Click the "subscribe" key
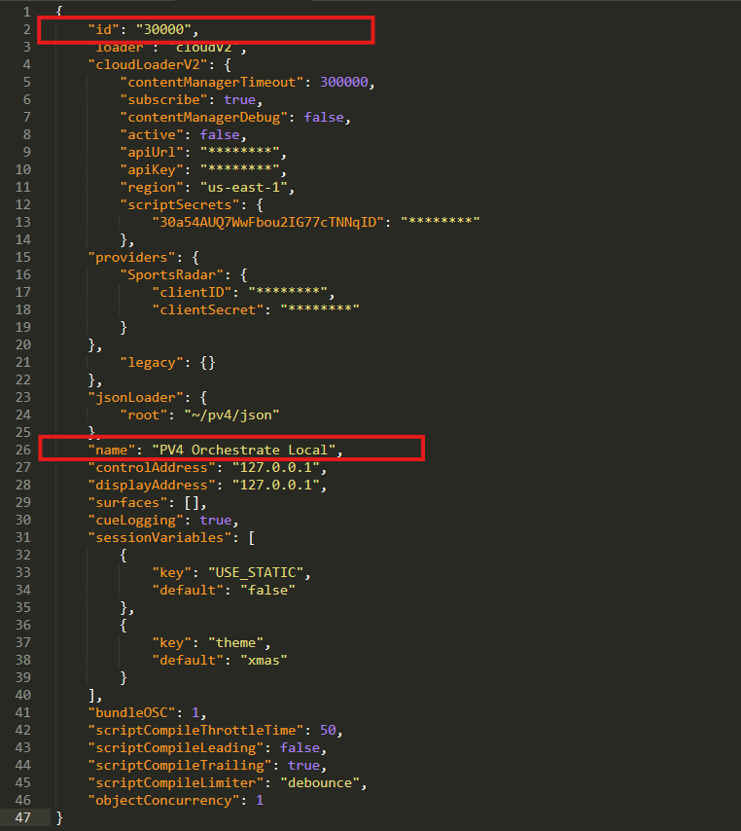Viewport: 741px width, 831px height. coord(163,99)
